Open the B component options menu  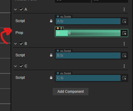click(124, 44)
